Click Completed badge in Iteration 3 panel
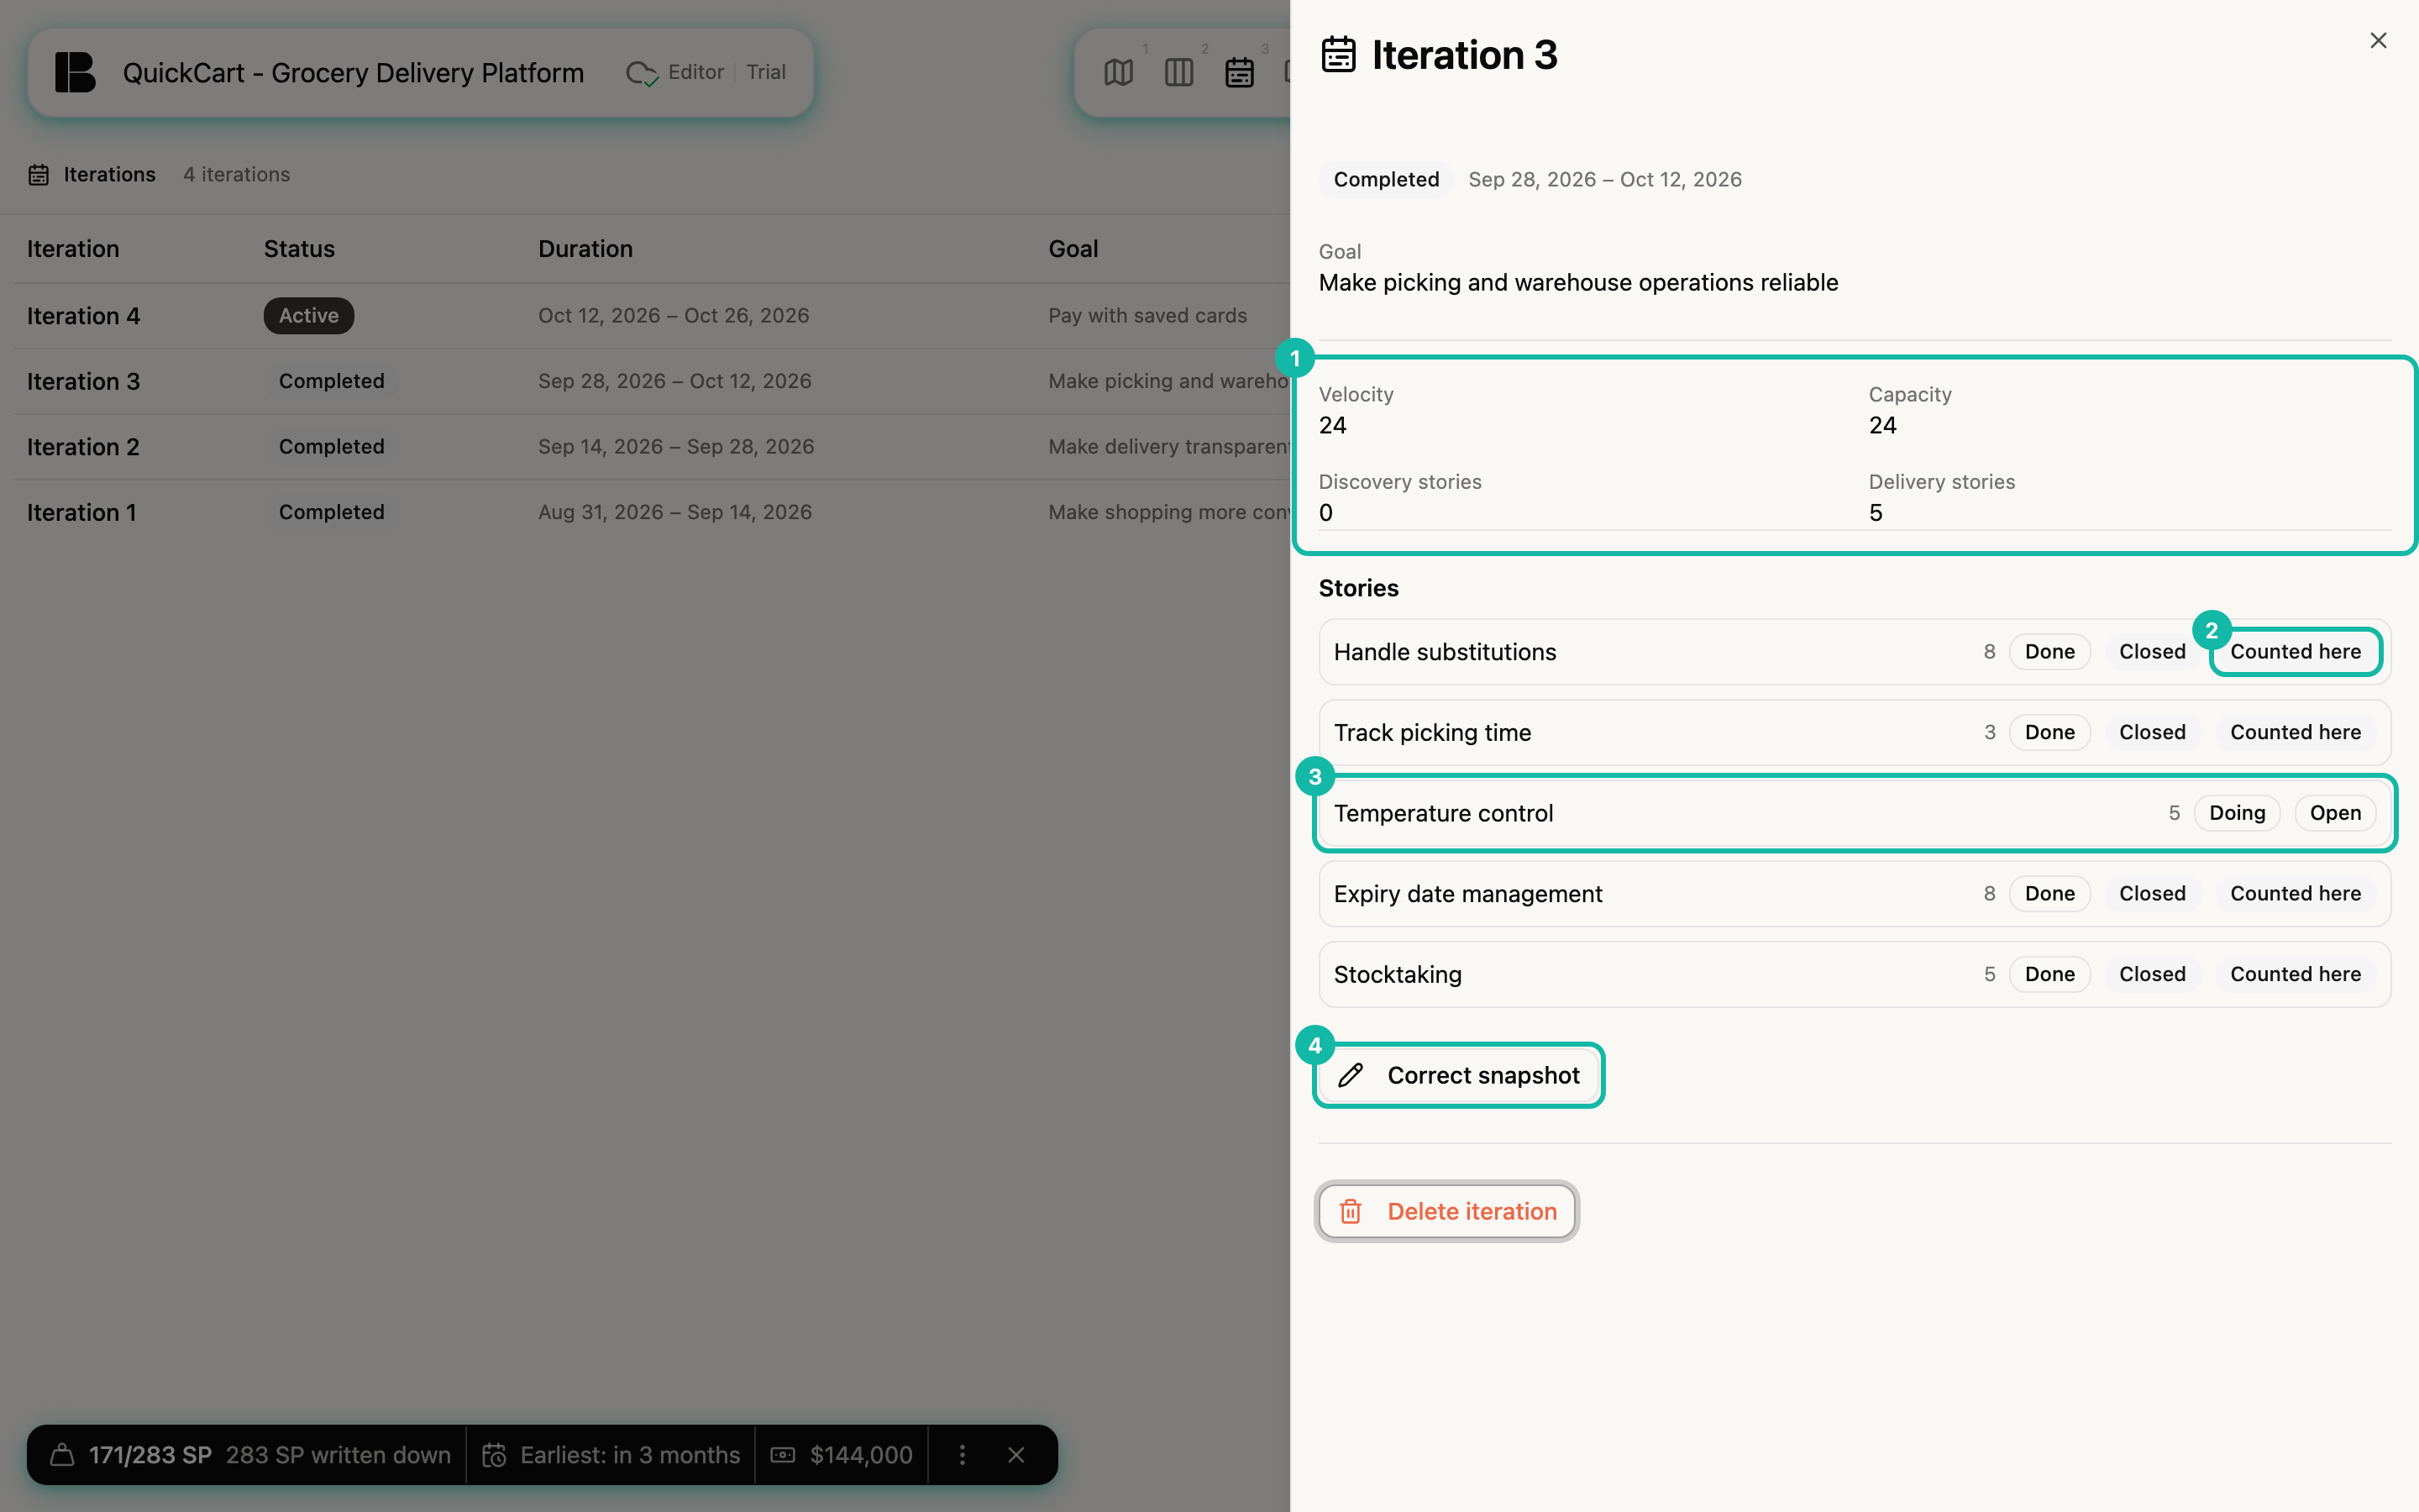 click(x=1385, y=179)
